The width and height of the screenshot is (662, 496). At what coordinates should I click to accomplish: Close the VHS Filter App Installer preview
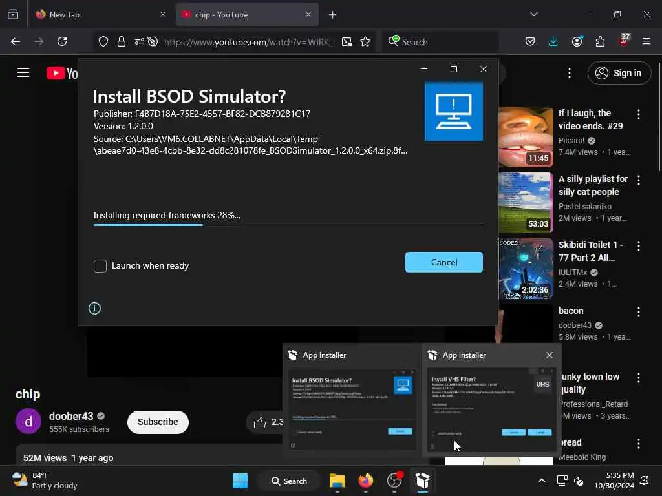click(550, 355)
